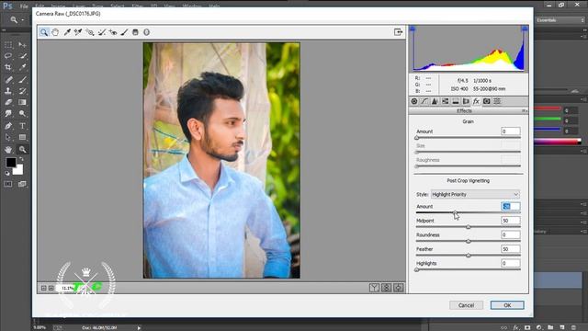Click the OK button

507,305
